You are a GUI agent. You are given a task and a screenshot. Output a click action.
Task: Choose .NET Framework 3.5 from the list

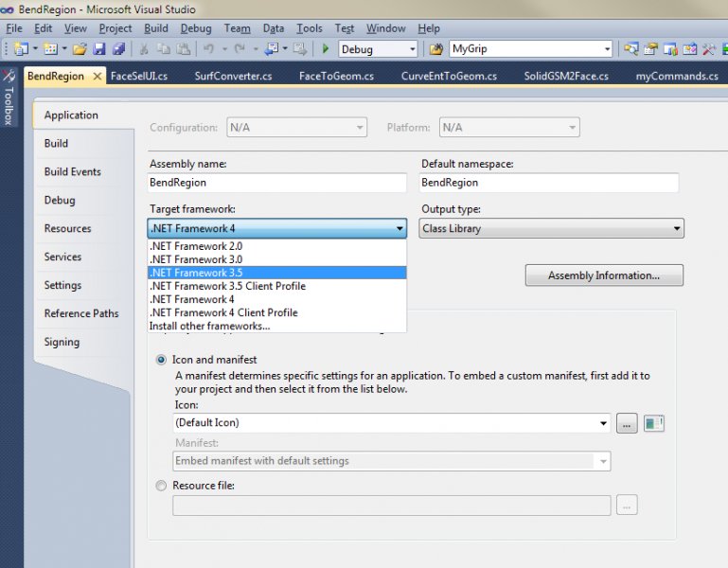click(197, 273)
